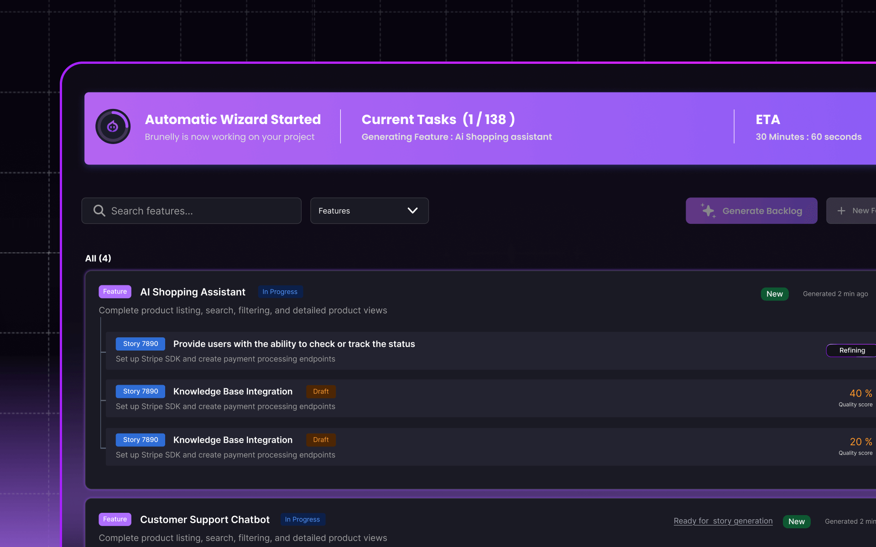The image size is (876, 547).
Task: Open the Knowledge Base Integration story with 20% score
Action: point(233,440)
